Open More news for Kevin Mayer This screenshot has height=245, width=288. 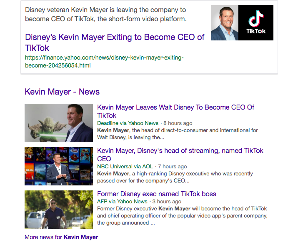[61, 237]
